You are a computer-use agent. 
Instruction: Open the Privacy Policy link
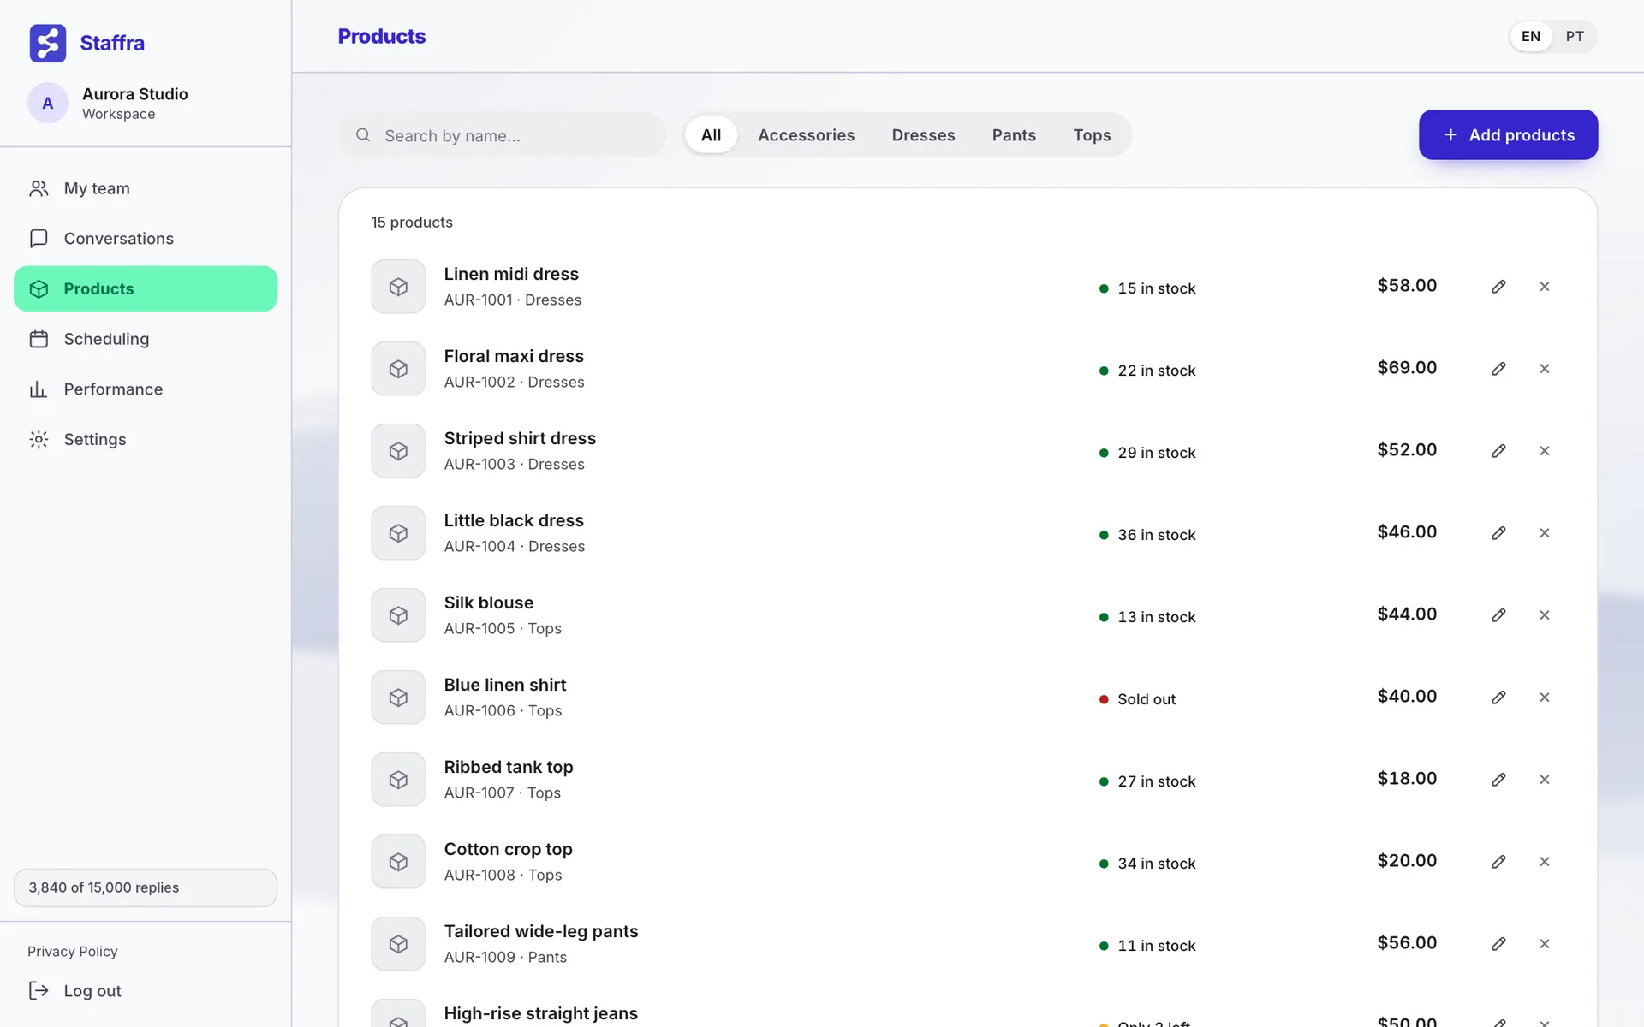coord(73,952)
